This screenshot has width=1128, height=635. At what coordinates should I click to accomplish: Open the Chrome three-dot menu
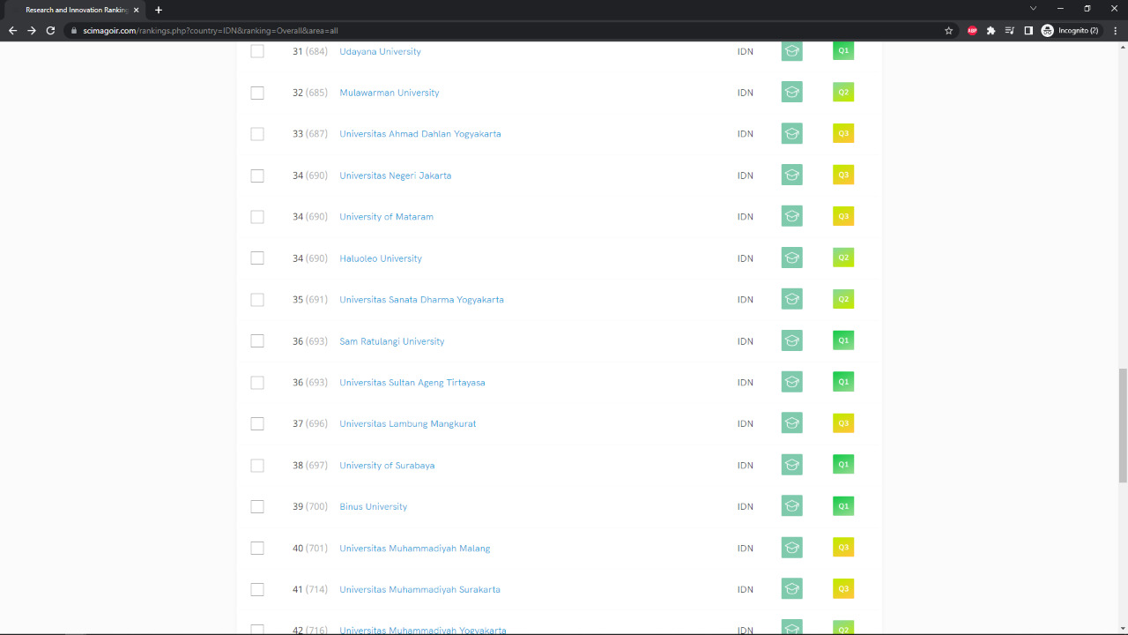pyautogui.click(x=1115, y=30)
